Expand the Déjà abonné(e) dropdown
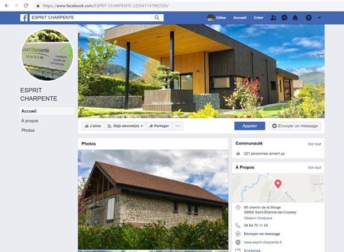Image resolution: width=344 pixels, height=252 pixels. [125, 126]
